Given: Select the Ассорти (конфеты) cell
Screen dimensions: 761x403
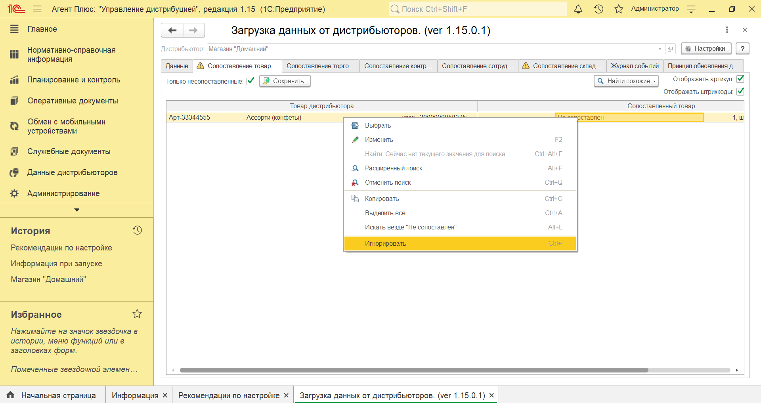Looking at the screenshot, I should tap(318, 117).
